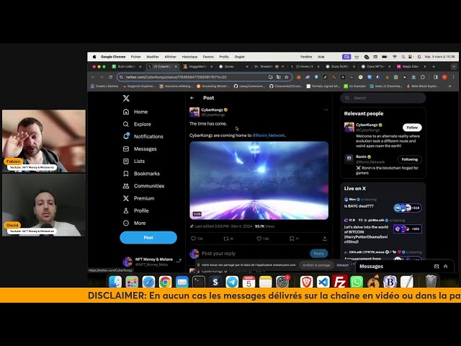The width and height of the screenshot is (461, 346).
Task: Click the reply comment icon under post
Action: pos(193,238)
